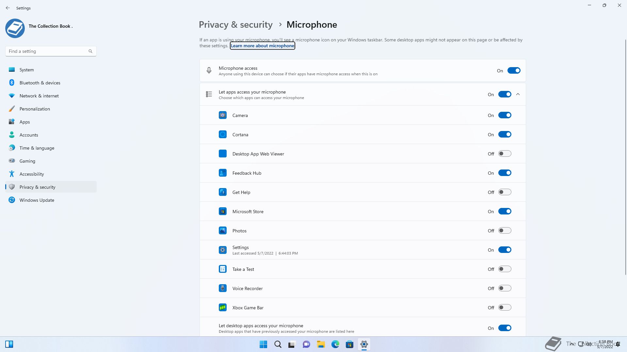This screenshot has height=352, width=627.
Task: Open Learn more about microphone link
Action: [262, 46]
